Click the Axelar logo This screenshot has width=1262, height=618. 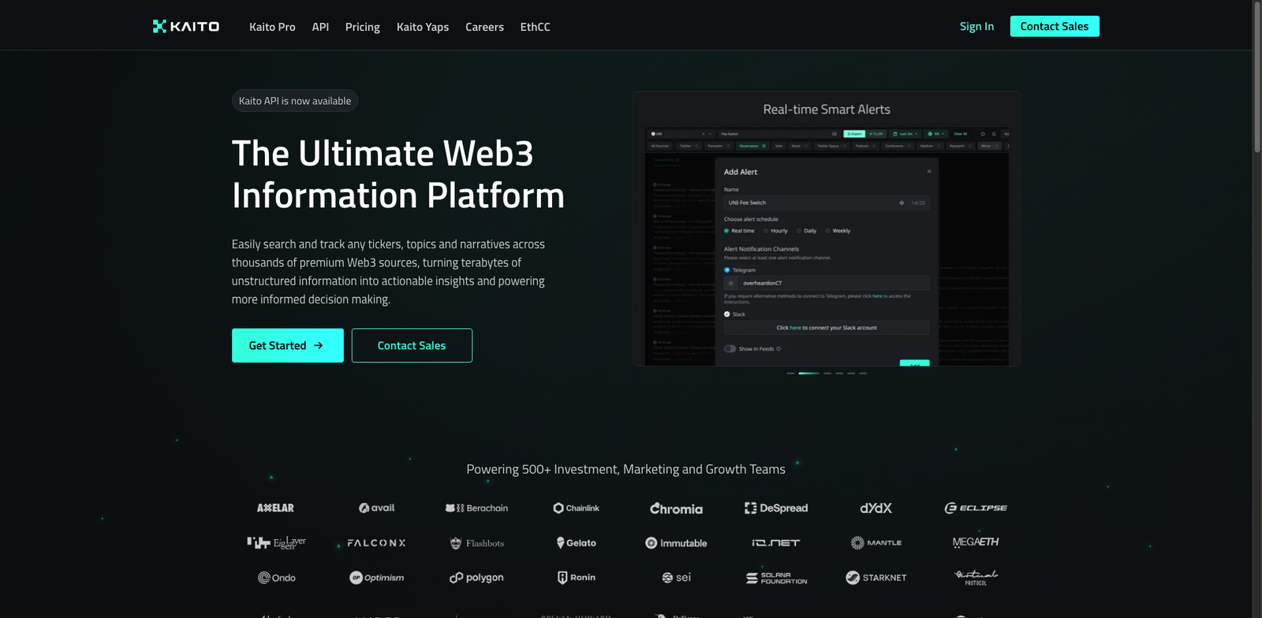click(x=275, y=508)
